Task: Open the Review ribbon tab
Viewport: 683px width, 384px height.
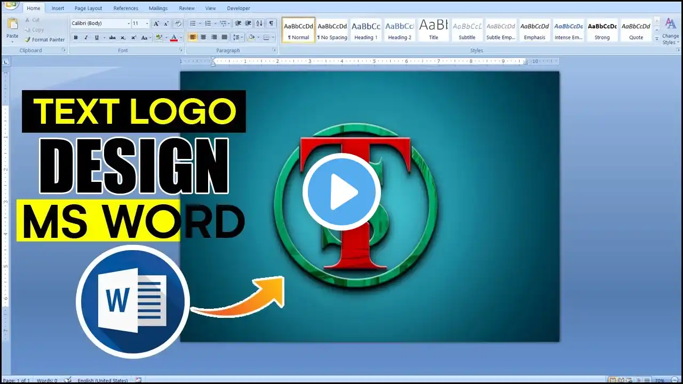Action: coord(187,8)
